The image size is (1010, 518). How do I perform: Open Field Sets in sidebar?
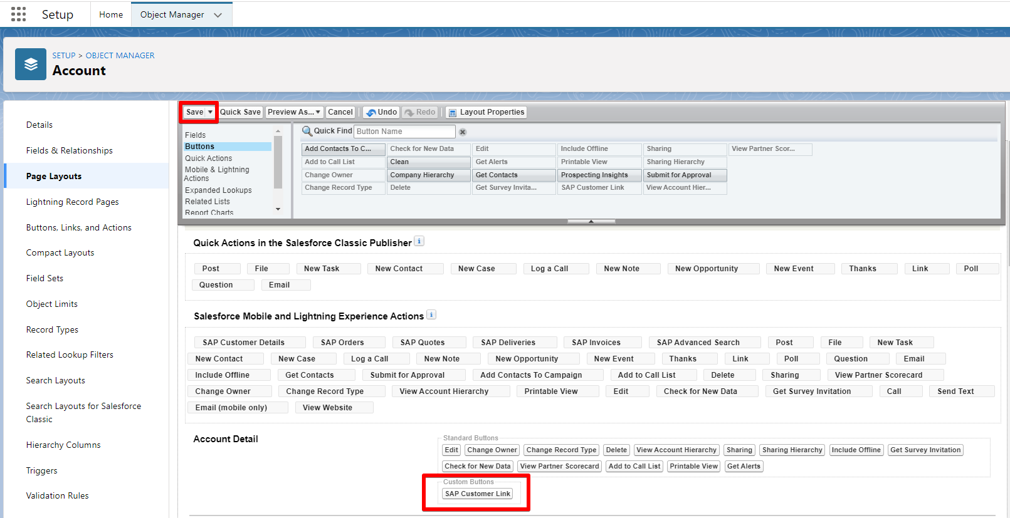45,278
